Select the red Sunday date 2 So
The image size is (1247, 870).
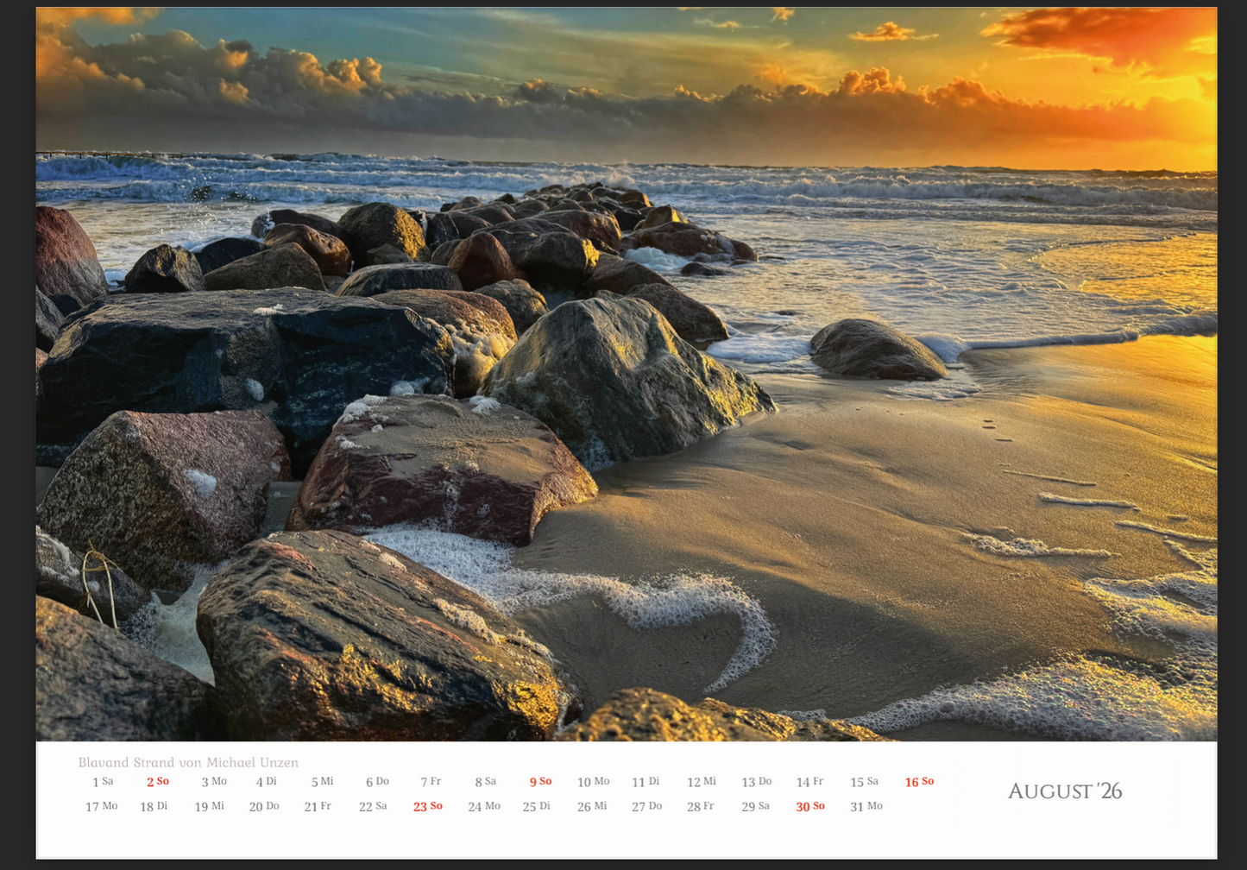pos(157,782)
